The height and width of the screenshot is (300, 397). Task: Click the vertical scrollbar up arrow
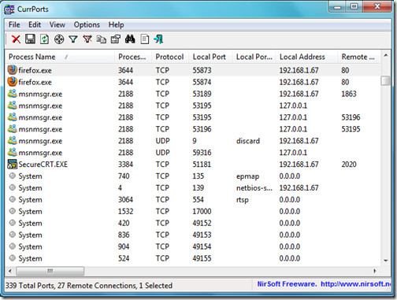(386, 55)
